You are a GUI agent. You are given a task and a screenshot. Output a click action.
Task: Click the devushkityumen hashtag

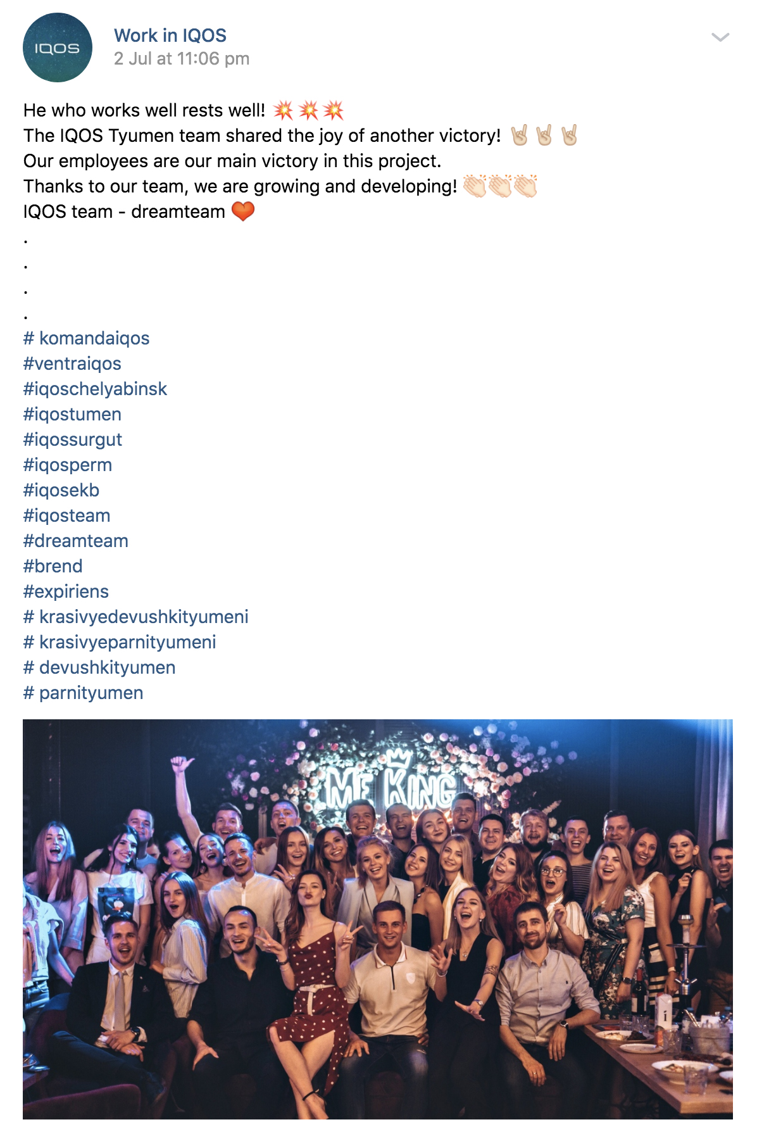(x=99, y=667)
